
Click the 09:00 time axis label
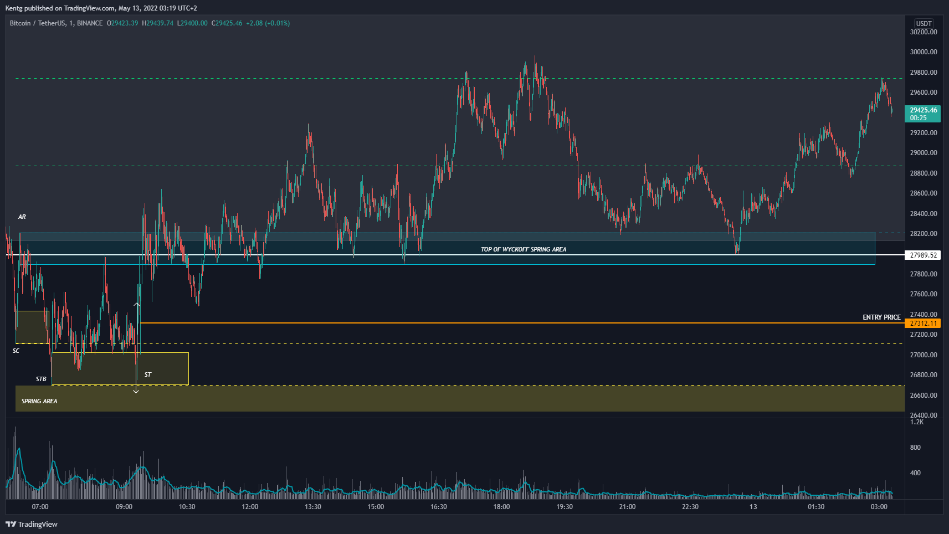(124, 507)
